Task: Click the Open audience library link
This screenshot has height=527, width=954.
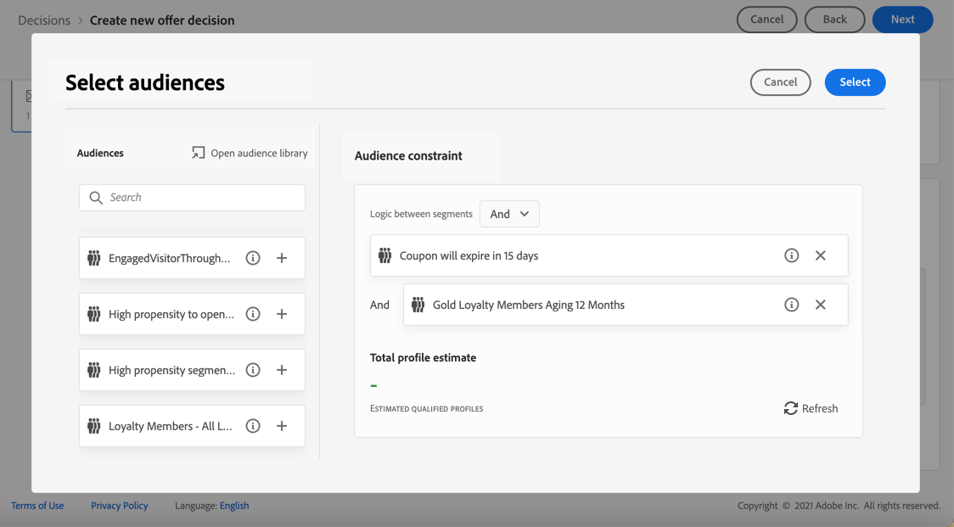Action: click(250, 153)
